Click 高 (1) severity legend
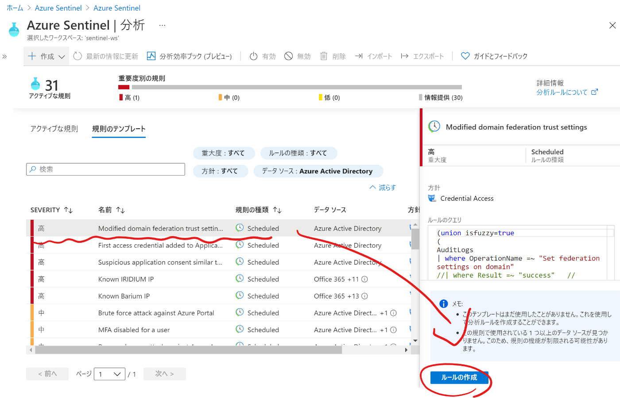This screenshot has height=398, width=620. pos(129,97)
